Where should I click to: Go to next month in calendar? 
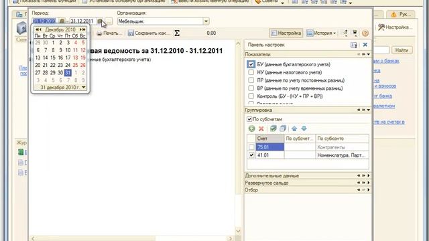click(80, 29)
